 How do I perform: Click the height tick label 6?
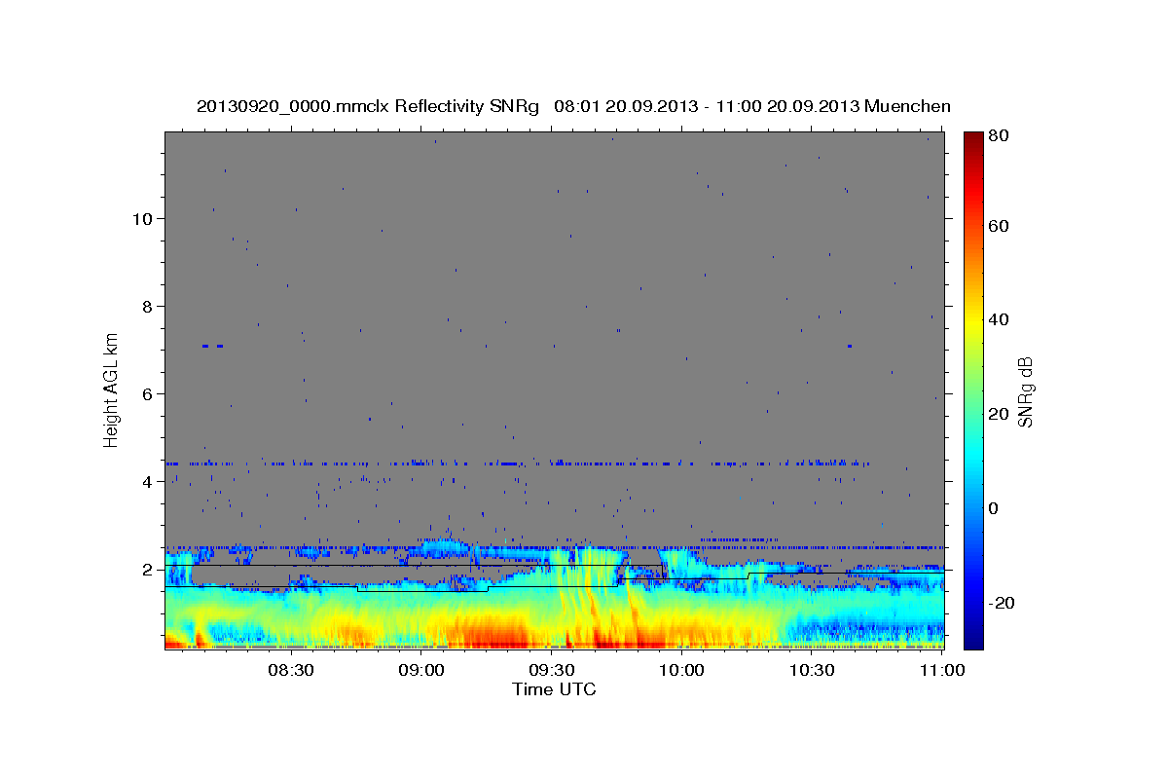pos(147,394)
